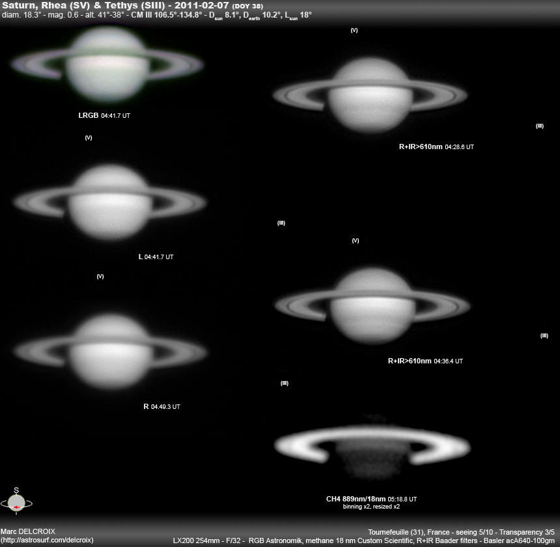Click the R+IR>610nm 04:28.6 UT Saturn image
Image resolution: width=560 pixels, height=547 pixels.
click(x=370, y=95)
